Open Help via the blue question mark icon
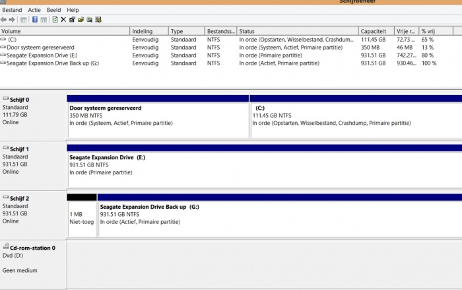This screenshot has width=462, height=290. 35,20
